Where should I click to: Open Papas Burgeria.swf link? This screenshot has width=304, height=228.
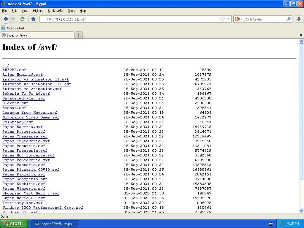click(x=24, y=132)
